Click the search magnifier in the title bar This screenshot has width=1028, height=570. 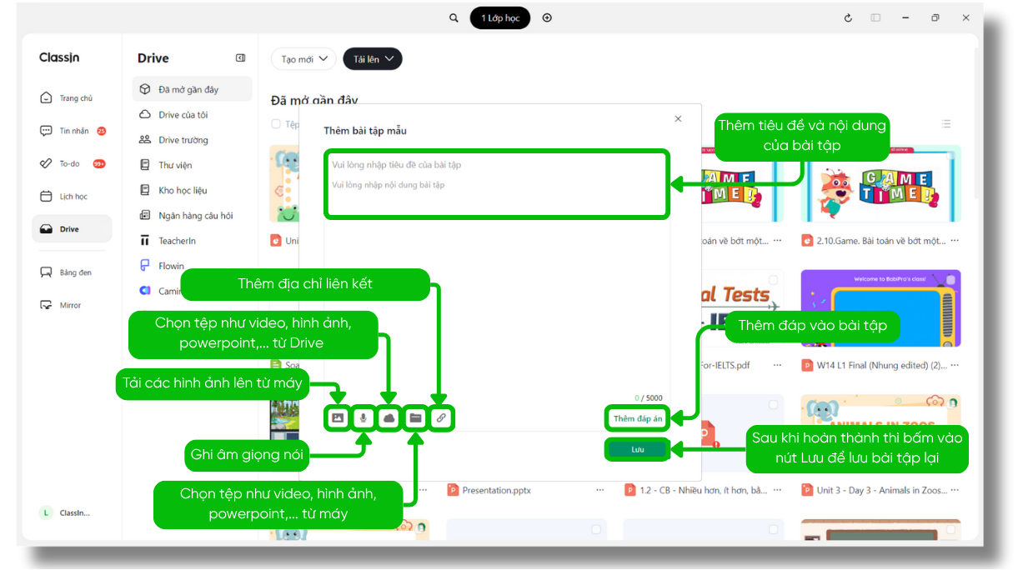tap(454, 17)
